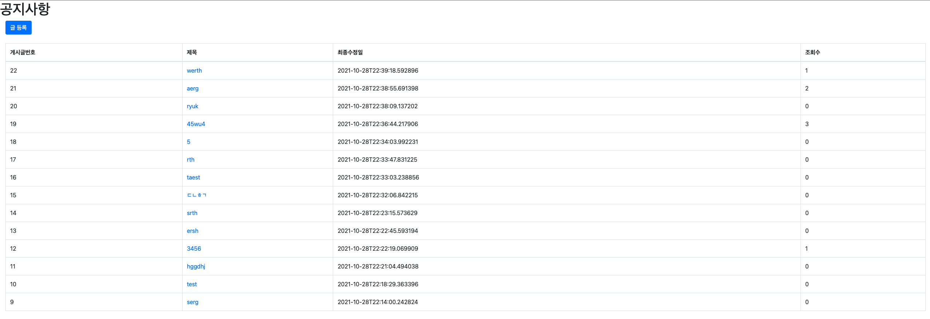The image size is (930, 319).
Task: Open the taest post link
Action: click(x=193, y=177)
